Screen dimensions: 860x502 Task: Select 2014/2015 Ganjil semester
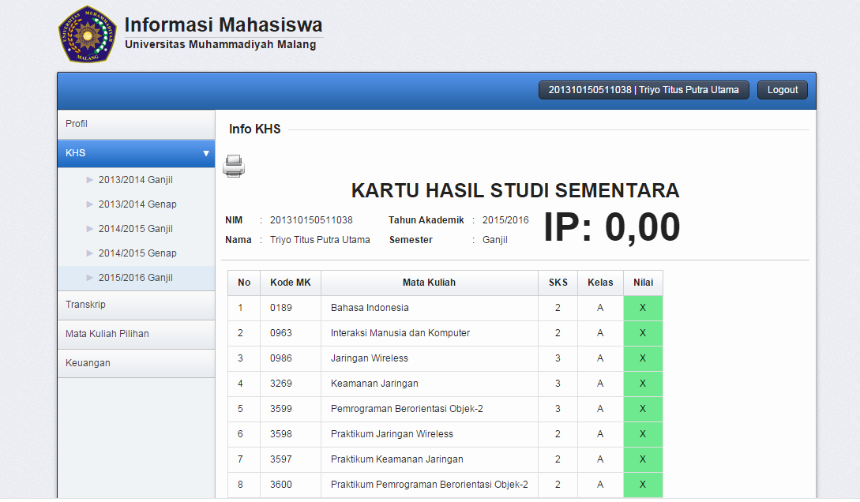click(136, 229)
